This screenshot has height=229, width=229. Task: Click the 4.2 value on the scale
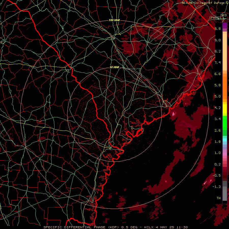(x=218, y=108)
